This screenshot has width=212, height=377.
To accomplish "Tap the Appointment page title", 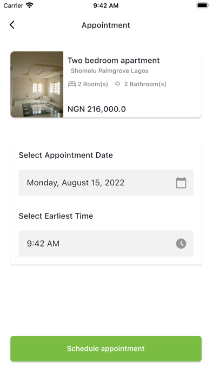I will coord(106,25).
